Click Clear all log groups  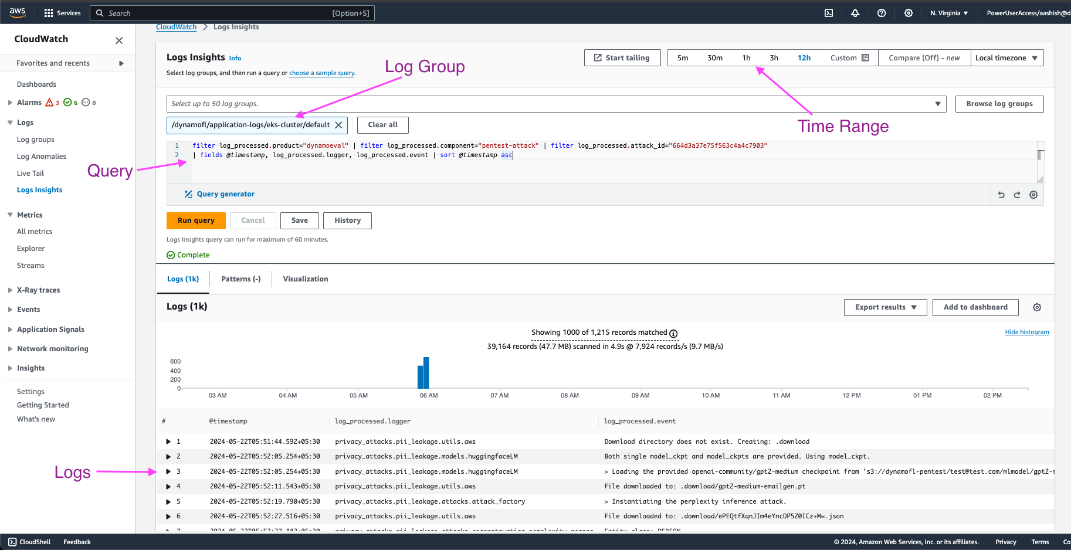pyautogui.click(x=383, y=125)
